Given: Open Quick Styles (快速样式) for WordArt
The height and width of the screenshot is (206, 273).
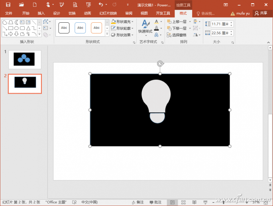Looking at the screenshot, I should point(145,27).
